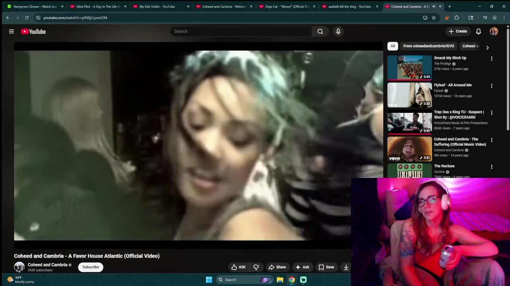Image resolution: width=510 pixels, height=286 pixels.
Task: Open The Recluse video title
Action: coord(444,166)
